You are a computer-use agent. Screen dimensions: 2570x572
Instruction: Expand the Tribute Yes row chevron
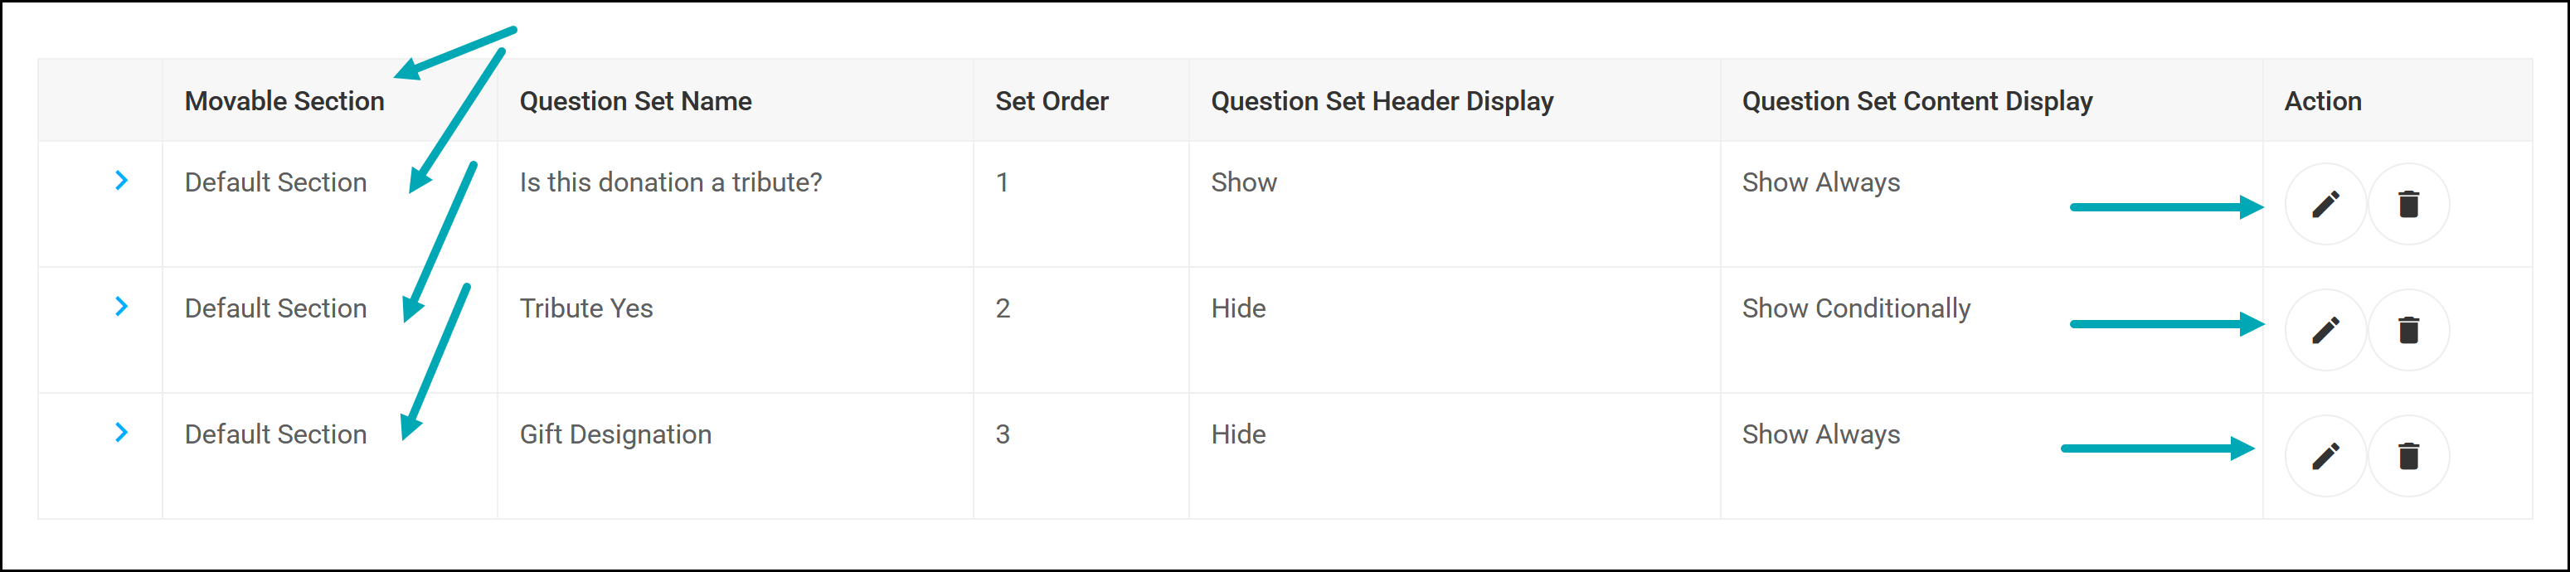pyautogui.click(x=121, y=306)
